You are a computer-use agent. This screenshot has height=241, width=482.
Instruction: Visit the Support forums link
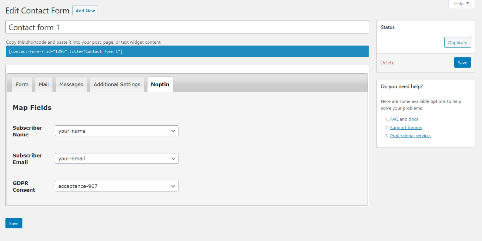[x=406, y=128]
